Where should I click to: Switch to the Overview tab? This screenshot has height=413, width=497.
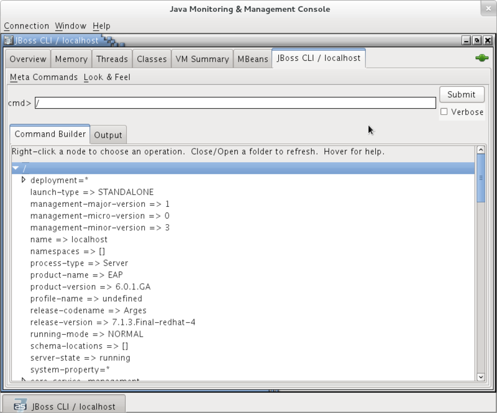click(28, 59)
